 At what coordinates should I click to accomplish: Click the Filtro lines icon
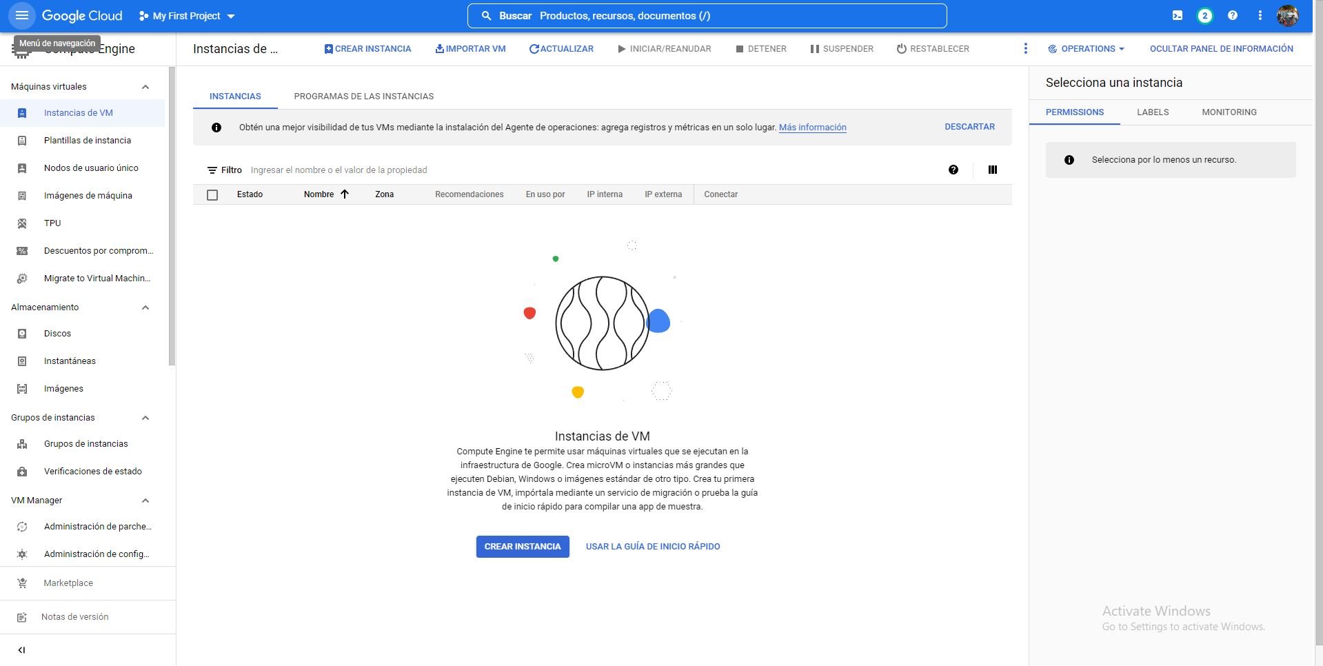[x=212, y=170]
